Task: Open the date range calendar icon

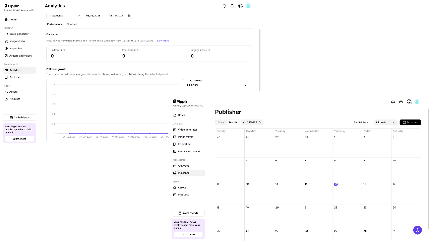Action: (x=129, y=15)
